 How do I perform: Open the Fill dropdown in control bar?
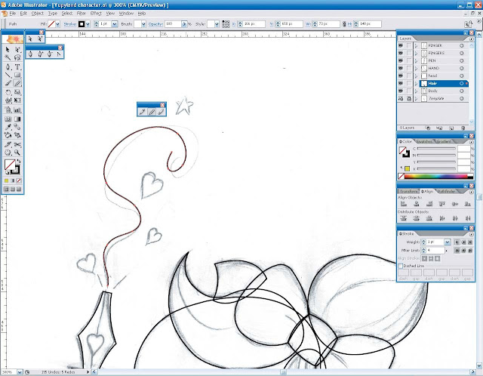pyautogui.click(x=57, y=24)
